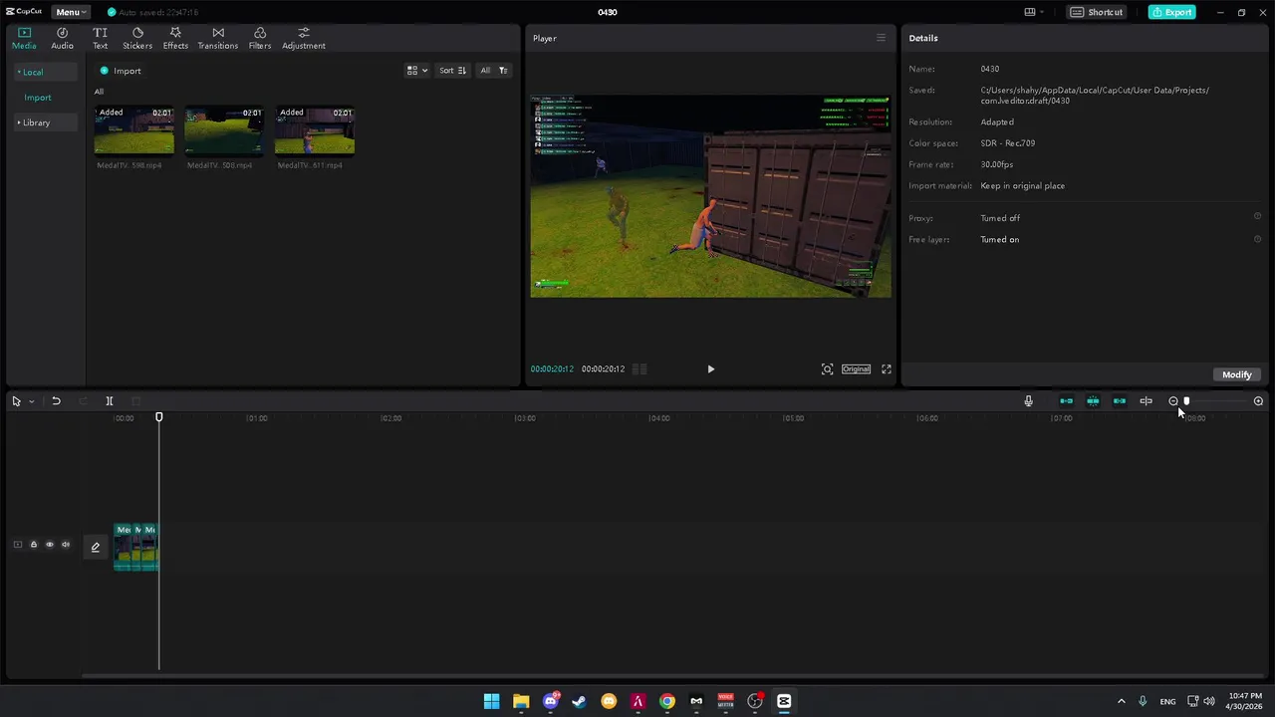Open the CapCut Menu dropdown
Screen dimensions: 1275x717
(x=71, y=12)
